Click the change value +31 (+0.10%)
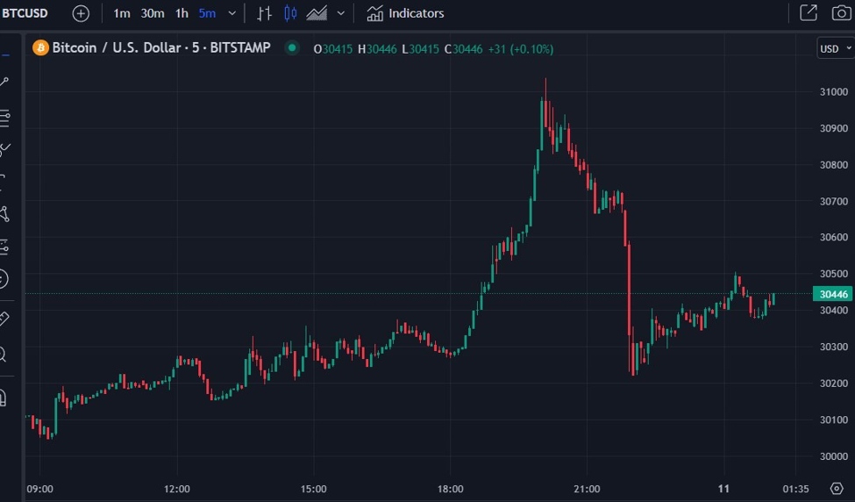Image resolution: width=855 pixels, height=502 pixels. (521, 49)
